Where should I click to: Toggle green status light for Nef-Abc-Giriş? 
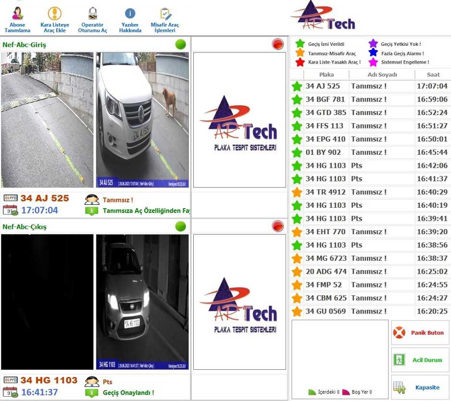coord(181,45)
